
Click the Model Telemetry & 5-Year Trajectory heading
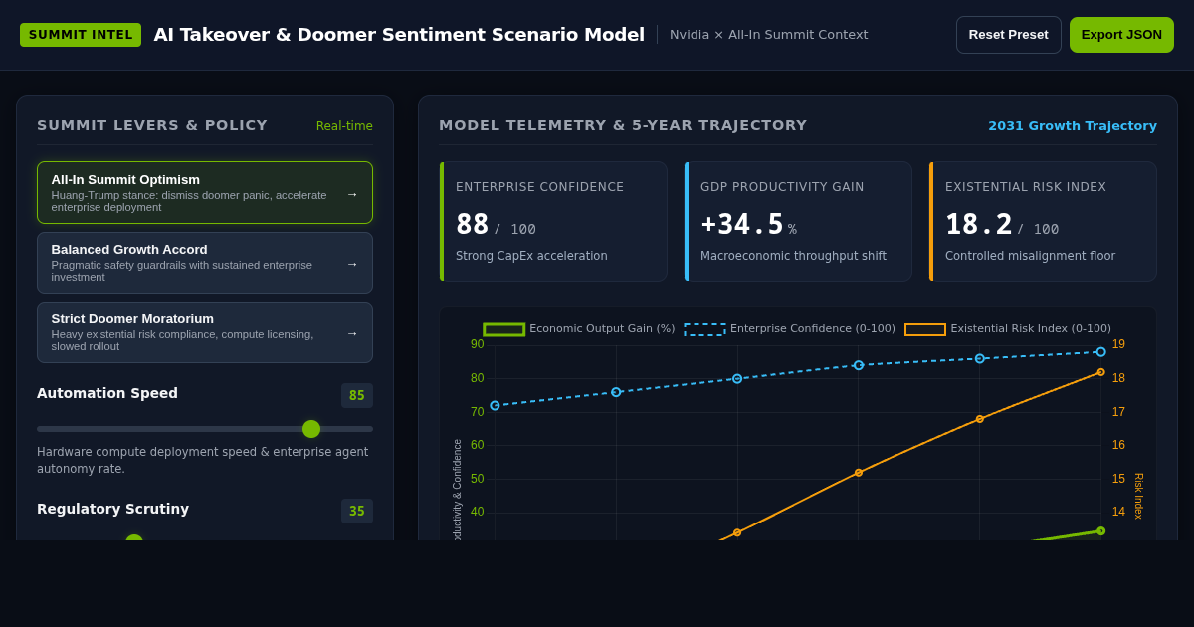tap(623, 125)
